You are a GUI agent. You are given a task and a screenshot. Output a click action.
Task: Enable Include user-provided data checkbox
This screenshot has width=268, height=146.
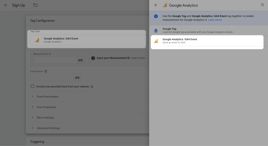(x=32, y=86)
